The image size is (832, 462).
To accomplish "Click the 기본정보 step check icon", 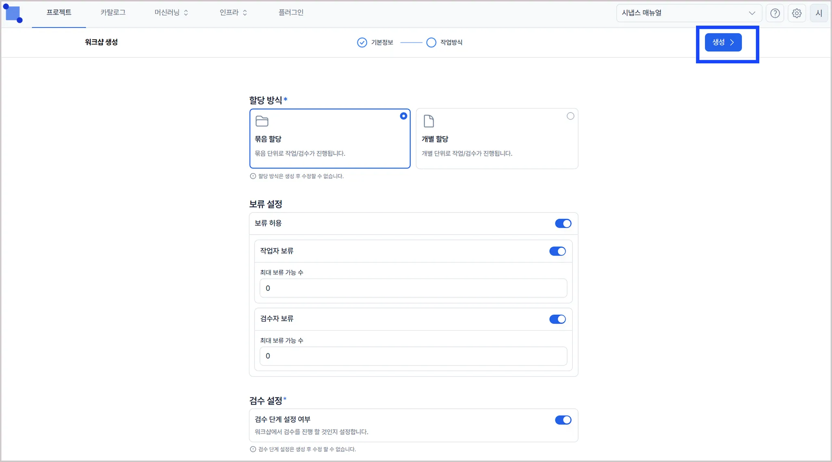I will pos(362,42).
